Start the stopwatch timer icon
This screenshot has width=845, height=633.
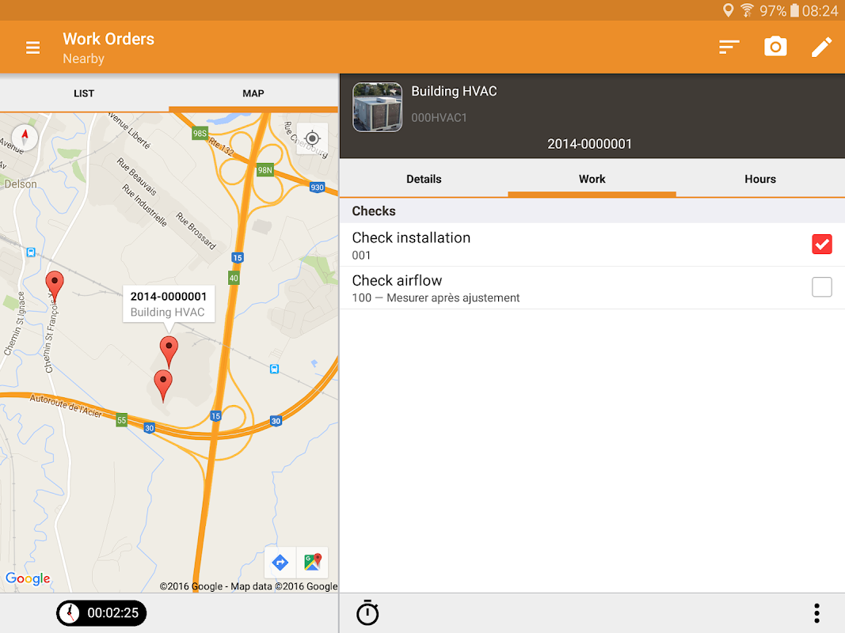pos(367,612)
